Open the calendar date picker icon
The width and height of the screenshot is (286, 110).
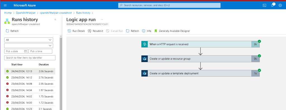[x=25, y=51]
